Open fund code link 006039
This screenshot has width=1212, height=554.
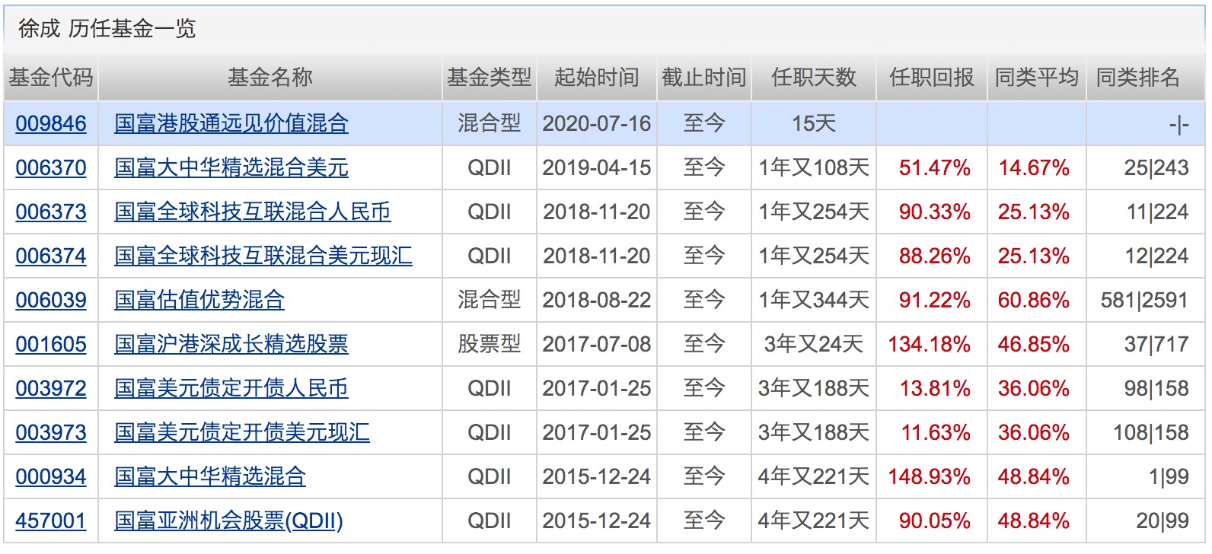pos(51,300)
